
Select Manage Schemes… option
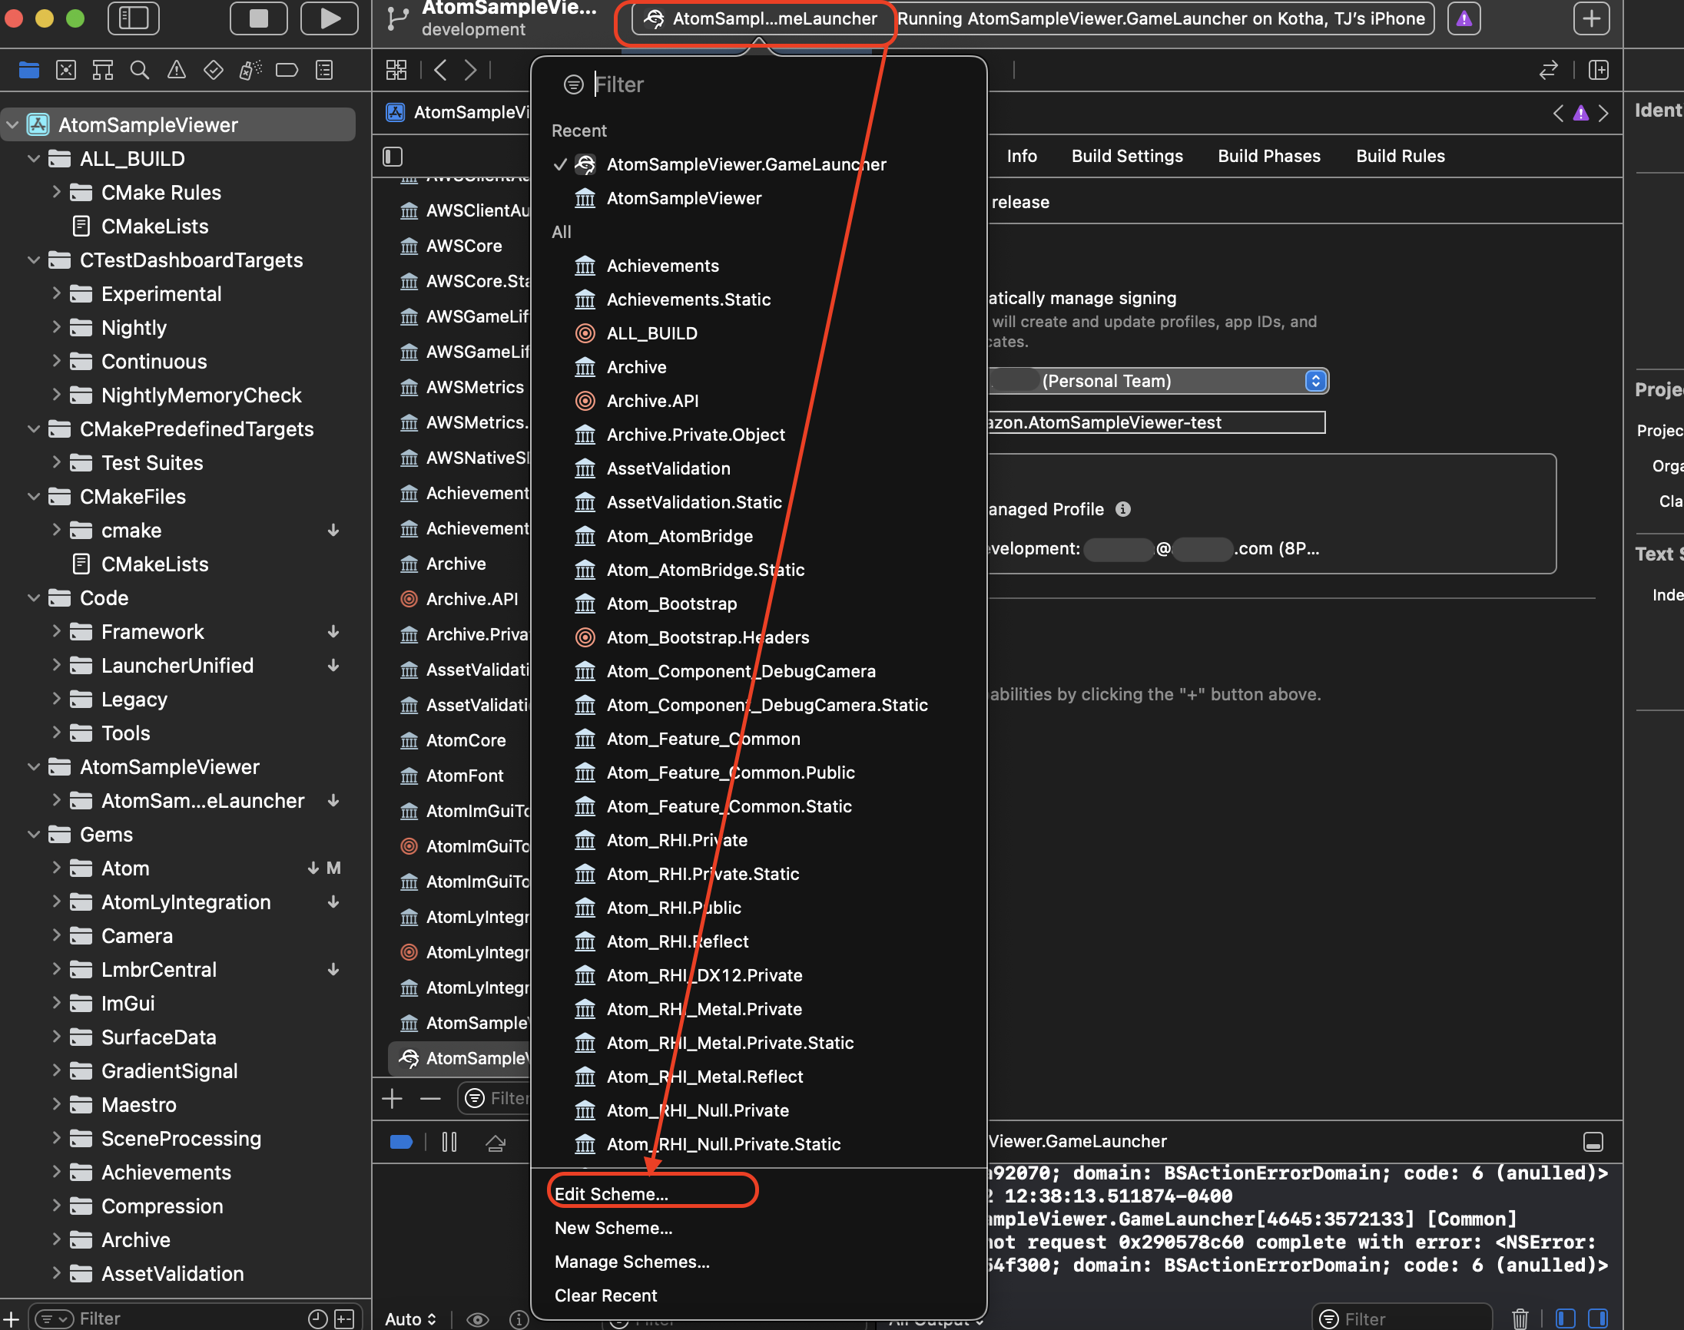pyautogui.click(x=631, y=1262)
